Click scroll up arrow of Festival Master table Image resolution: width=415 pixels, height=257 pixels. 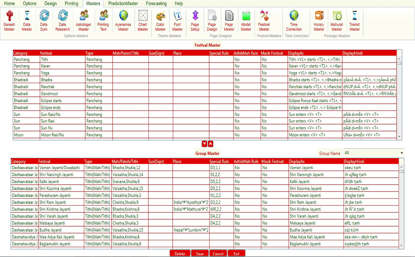(399, 59)
